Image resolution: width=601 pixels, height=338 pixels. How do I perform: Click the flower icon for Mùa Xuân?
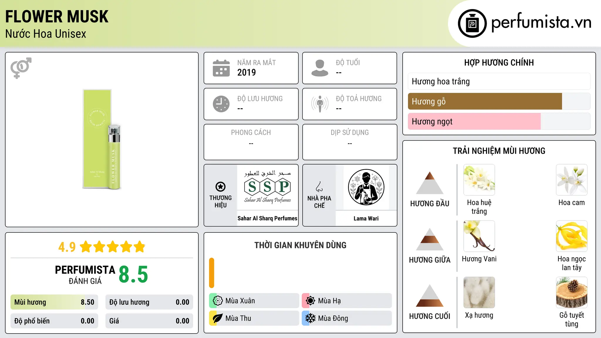click(x=218, y=301)
